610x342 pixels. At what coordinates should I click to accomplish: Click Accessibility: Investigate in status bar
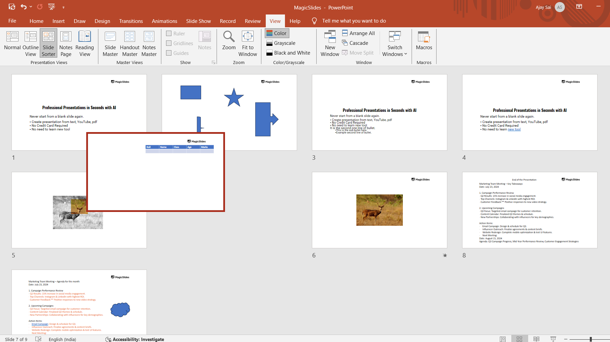click(x=135, y=339)
